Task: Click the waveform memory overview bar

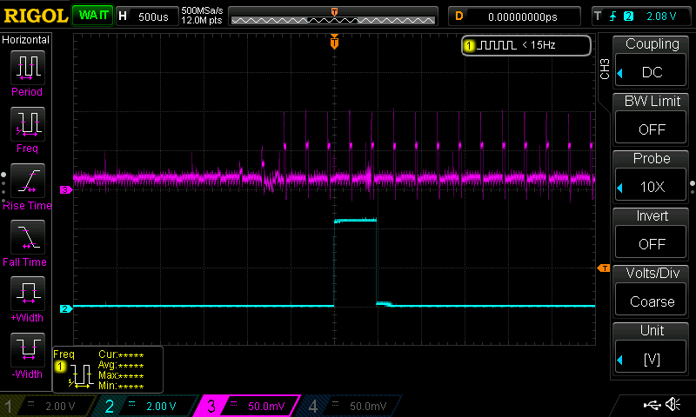Action: (333, 17)
